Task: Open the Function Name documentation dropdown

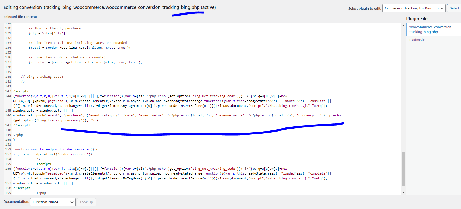Action: click(x=53, y=202)
